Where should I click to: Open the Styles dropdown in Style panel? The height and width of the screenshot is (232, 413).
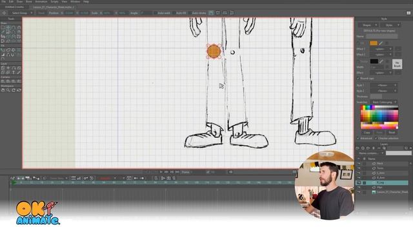click(390, 25)
